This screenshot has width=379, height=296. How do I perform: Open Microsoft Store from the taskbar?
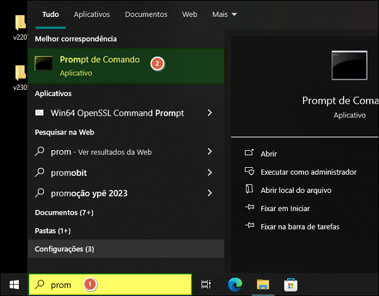click(x=290, y=285)
